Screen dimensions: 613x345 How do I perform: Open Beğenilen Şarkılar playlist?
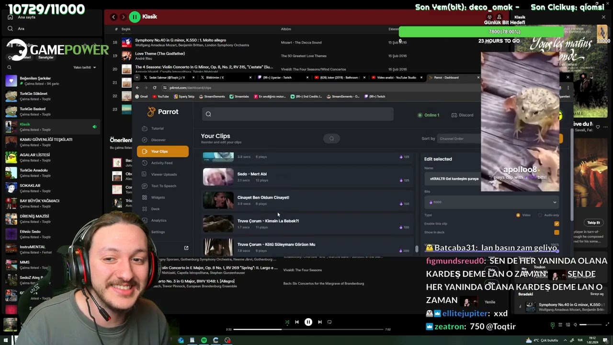tap(52, 80)
